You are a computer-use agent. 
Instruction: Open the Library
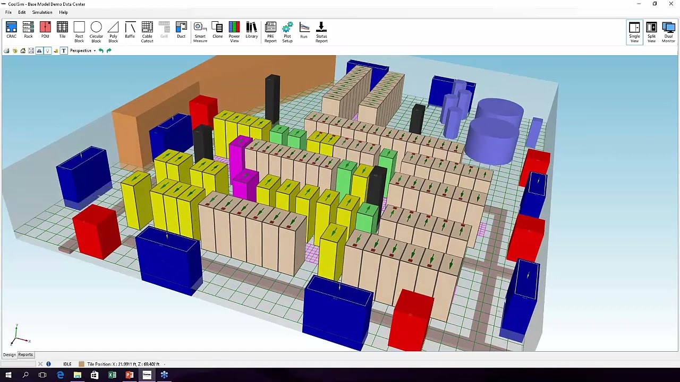coord(251,30)
